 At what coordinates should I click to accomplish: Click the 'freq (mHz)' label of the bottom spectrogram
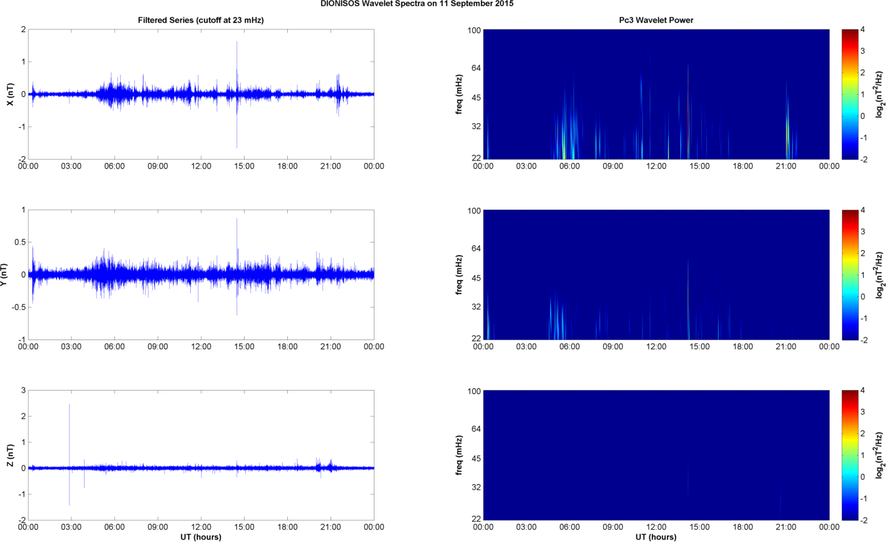coord(458,455)
